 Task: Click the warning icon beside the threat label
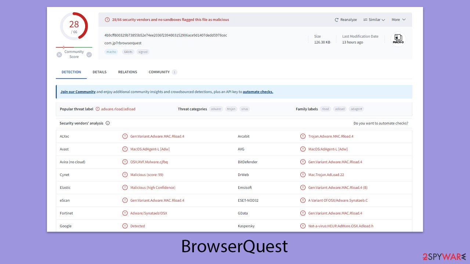(x=97, y=109)
